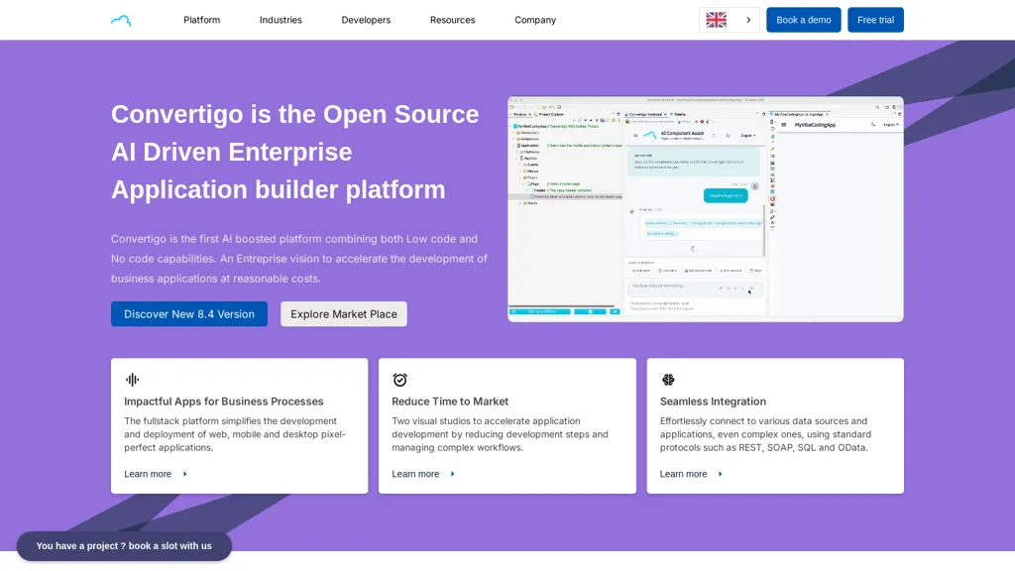Open the Company menu

[x=535, y=20]
